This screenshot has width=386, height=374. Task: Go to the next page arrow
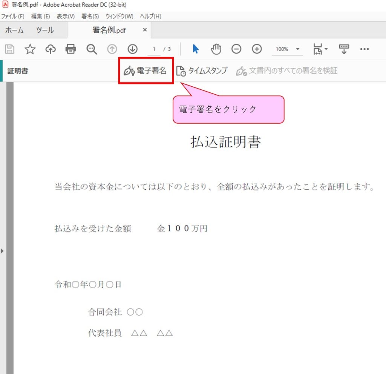[132, 49]
